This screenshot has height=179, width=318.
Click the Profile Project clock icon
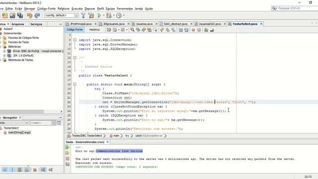(119, 15)
